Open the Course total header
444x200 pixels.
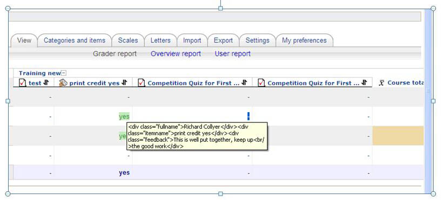pos(406,83)
